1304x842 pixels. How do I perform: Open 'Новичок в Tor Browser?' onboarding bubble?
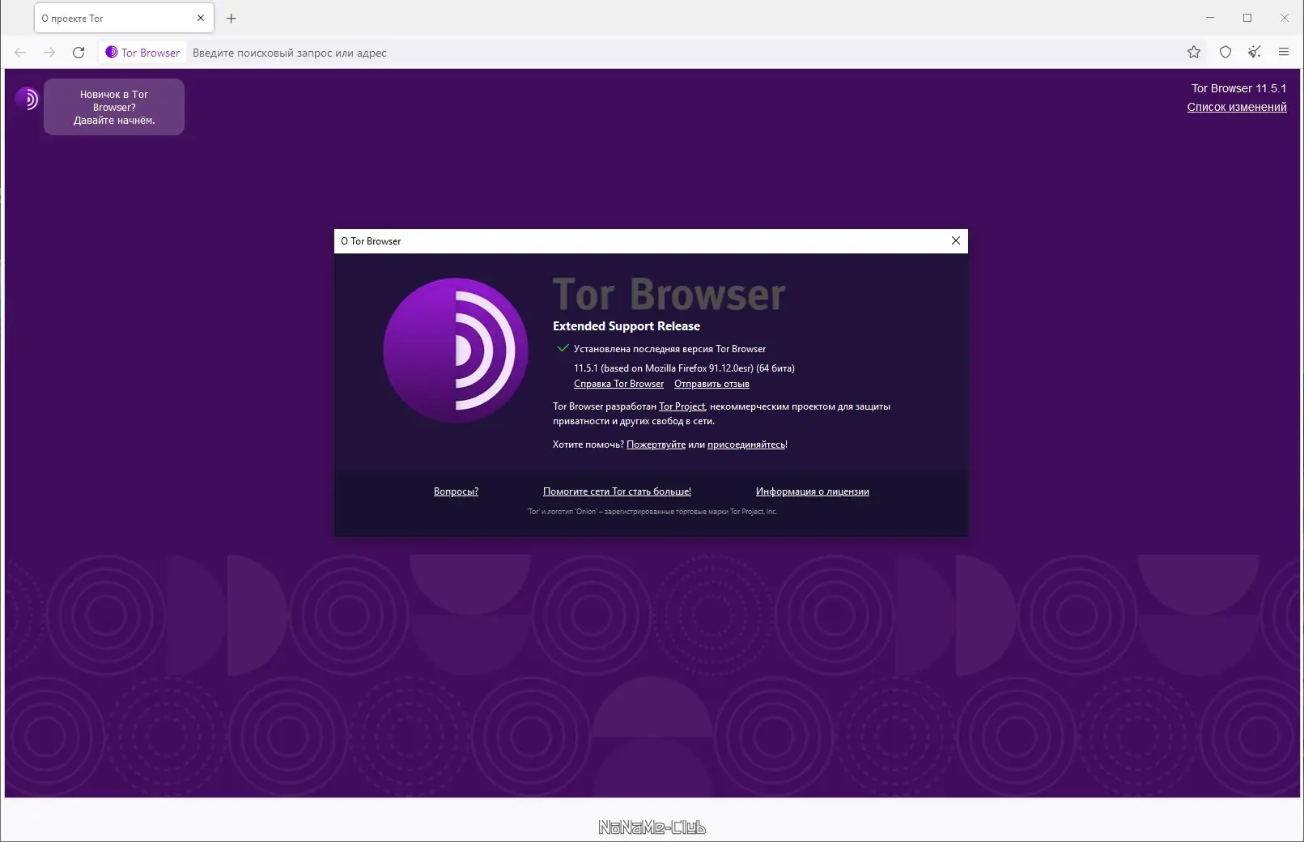pyautogui.click(x=114, y=107)
